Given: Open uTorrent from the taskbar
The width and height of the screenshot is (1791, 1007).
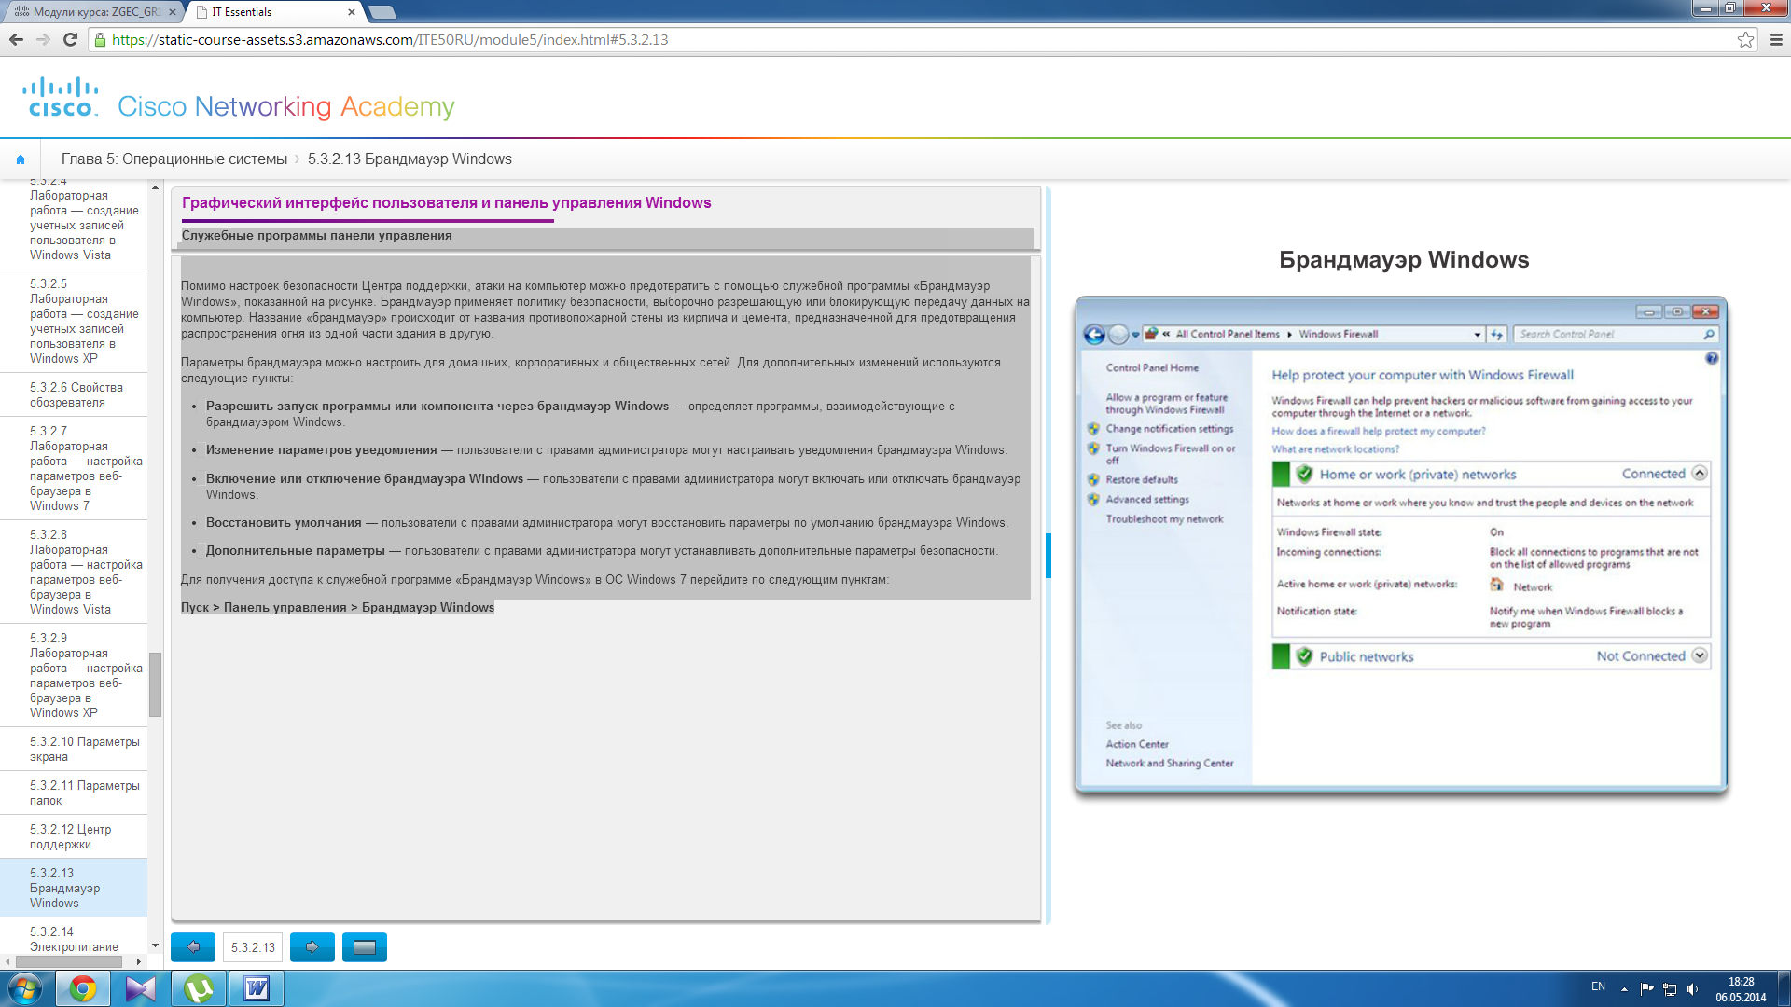Looking at the screenshot, I should pos(199,988).
